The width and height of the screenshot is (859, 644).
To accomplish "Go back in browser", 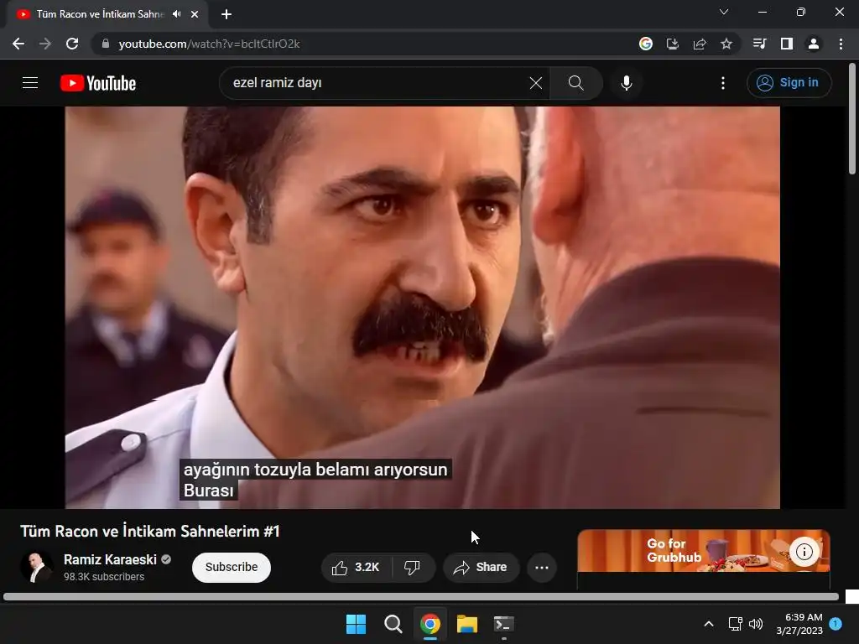I will click(x=18, y=44).
